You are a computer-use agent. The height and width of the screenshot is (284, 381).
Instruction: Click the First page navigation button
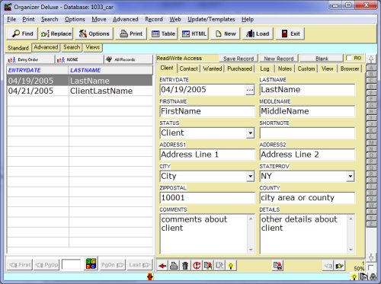pos(20,265)
